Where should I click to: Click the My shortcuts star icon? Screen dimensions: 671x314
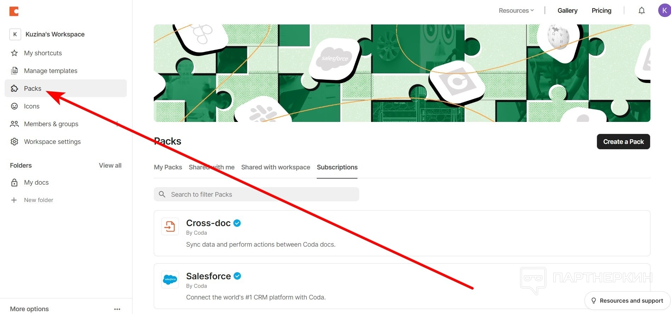[x=14, y=53]
